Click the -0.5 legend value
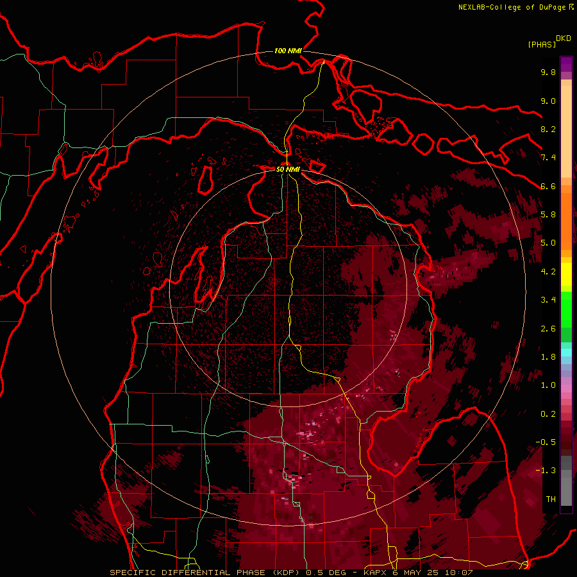 pos(546,442)
